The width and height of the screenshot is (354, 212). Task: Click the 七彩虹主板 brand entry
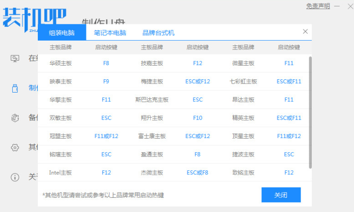tap(243, 81)
